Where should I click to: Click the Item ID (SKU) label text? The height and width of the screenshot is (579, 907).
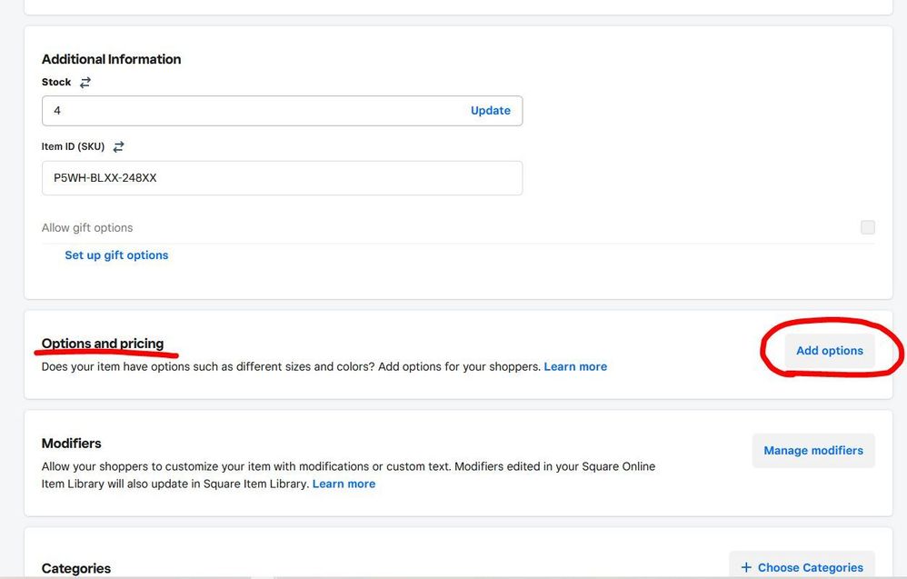pos(73,146)
